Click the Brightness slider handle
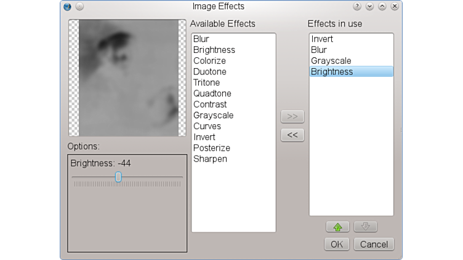 [118, 177]
